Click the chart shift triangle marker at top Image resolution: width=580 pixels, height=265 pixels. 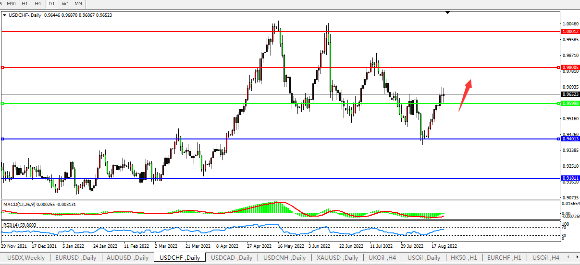pos(448,12)
